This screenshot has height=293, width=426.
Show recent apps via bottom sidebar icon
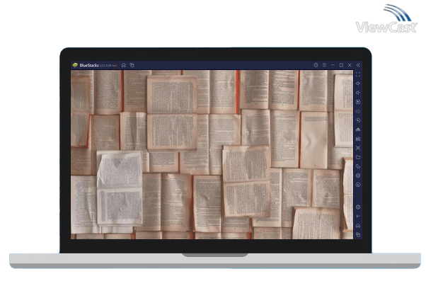pyautogui.click(x=358, y=234)
